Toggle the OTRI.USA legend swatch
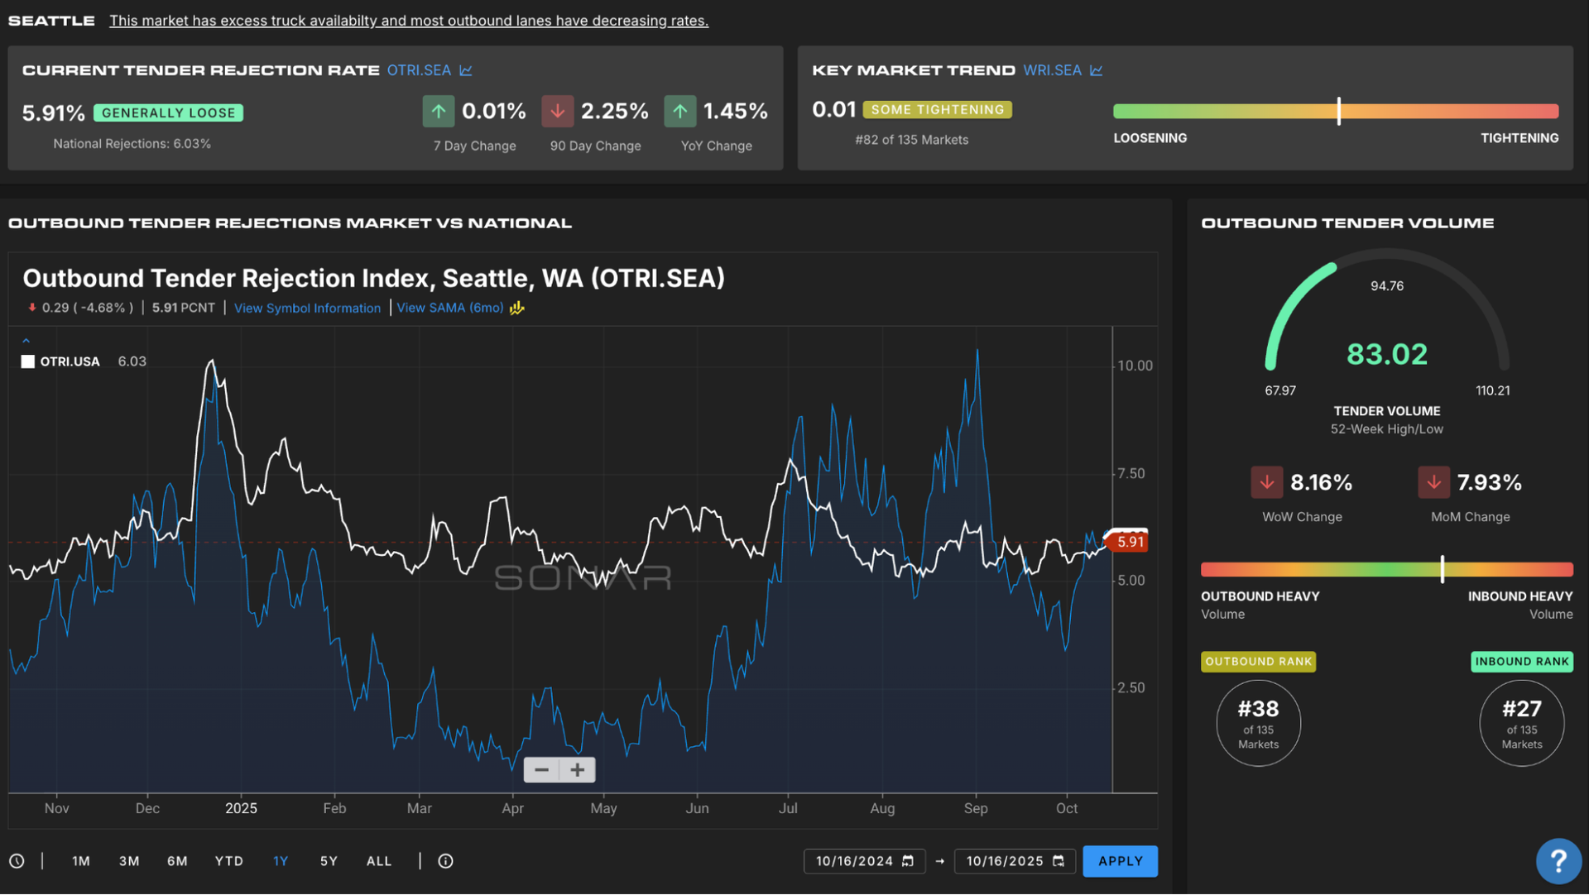The width and height of the screenshot is (1589, 895). coord(28,361)
